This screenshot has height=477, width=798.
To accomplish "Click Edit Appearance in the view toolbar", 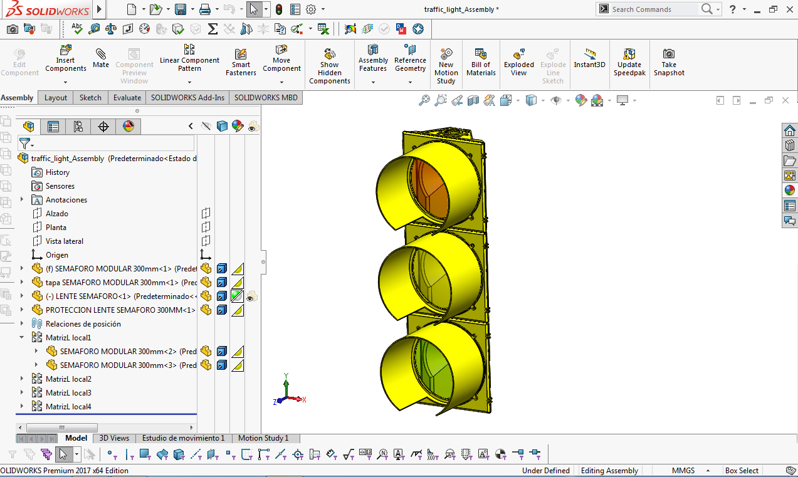I will coord(580,100).
